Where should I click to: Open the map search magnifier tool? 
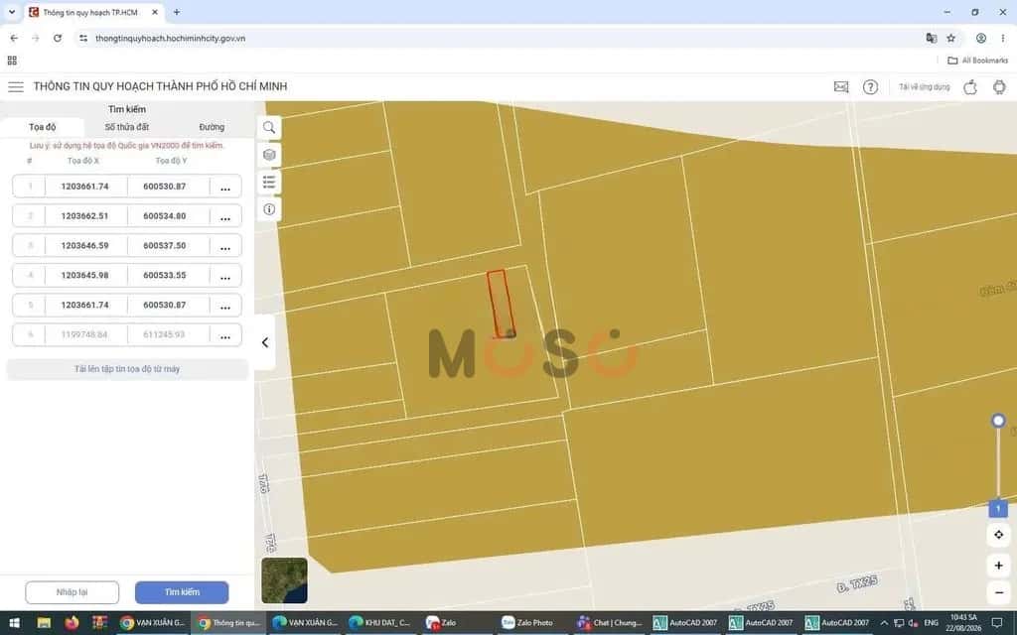[269, 128]
